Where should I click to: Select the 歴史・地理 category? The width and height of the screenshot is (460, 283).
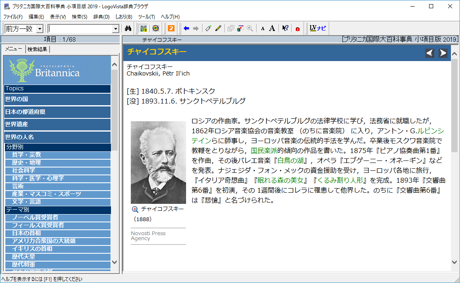click(58, 163)
